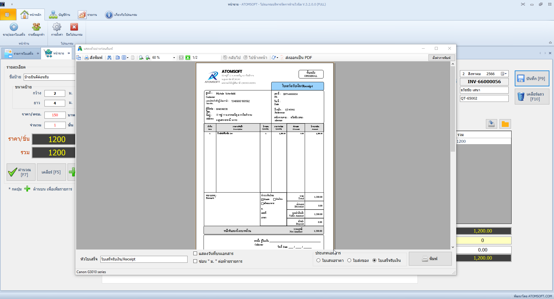The width and height of the screenshot is (554, 299).
Task: Click the zoom out magnifier icon
Action: (141, 58)
